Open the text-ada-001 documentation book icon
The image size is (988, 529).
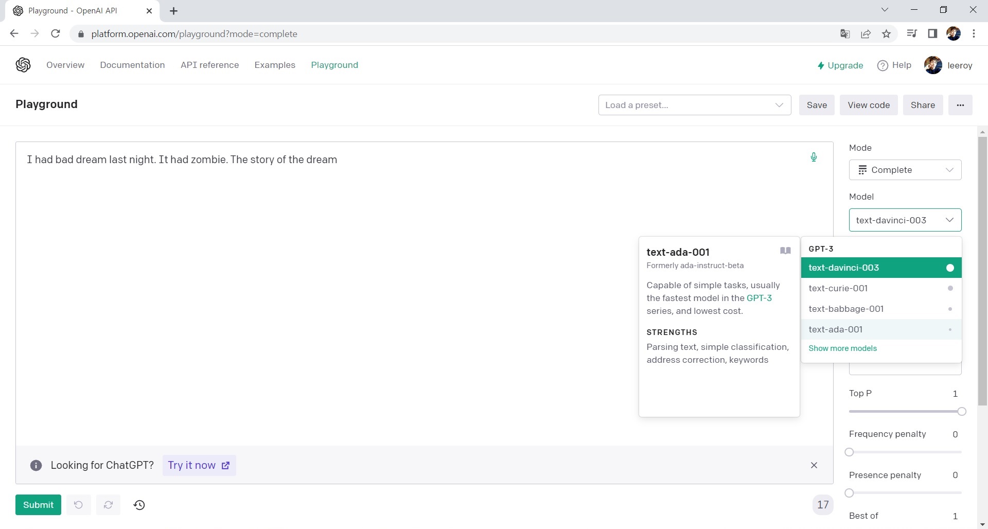785,251
